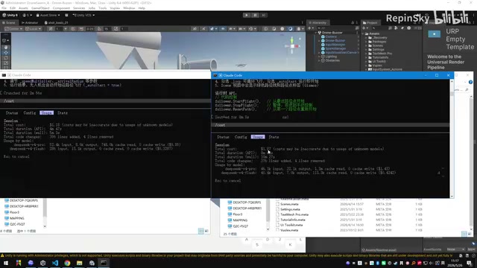Select Scenes.meta file in Explorer list

[289, 204]
